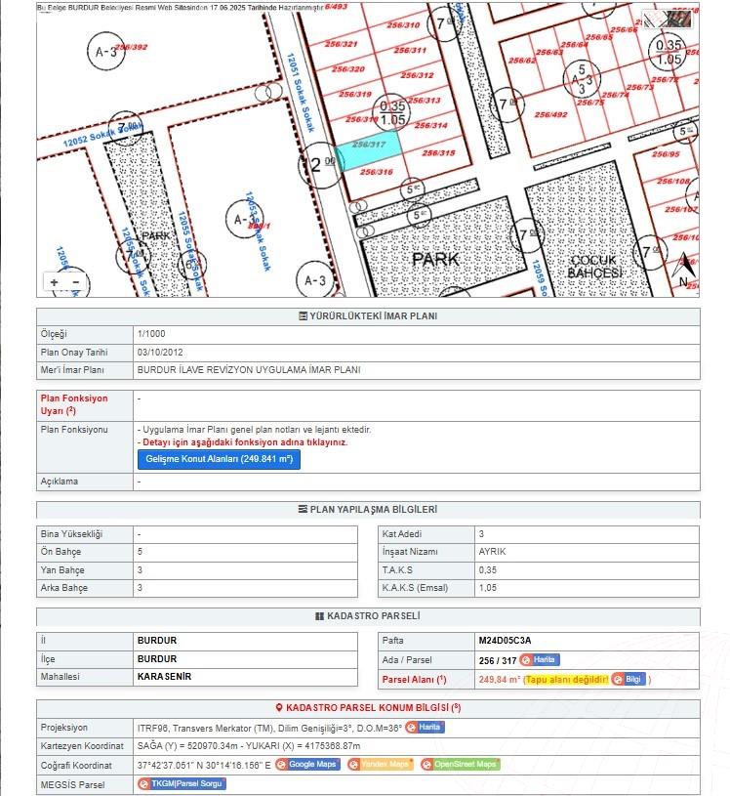The width and height of the screenshot is (730, 796).
Task: Select İnşaat Nizamı value AYRIK
Action: click(x=492, y=551)
